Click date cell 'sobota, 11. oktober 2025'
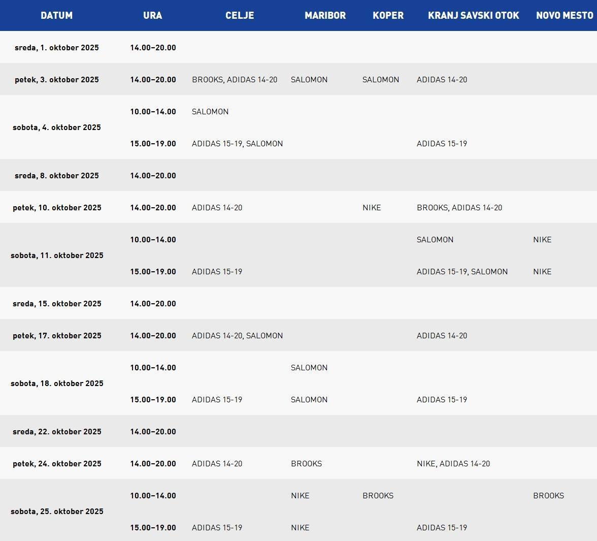This screenshot has height=541, width=597. coord(57,255)
